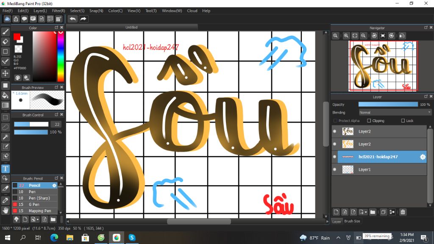Add a new layer folder
Screen dimensions: 434x244
pyautogui.click(x=373, y=212)
